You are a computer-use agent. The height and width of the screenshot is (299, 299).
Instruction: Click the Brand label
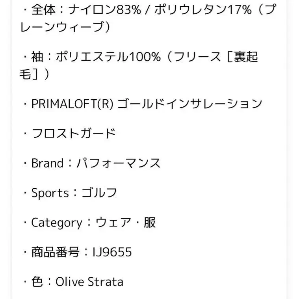point(47,163)
